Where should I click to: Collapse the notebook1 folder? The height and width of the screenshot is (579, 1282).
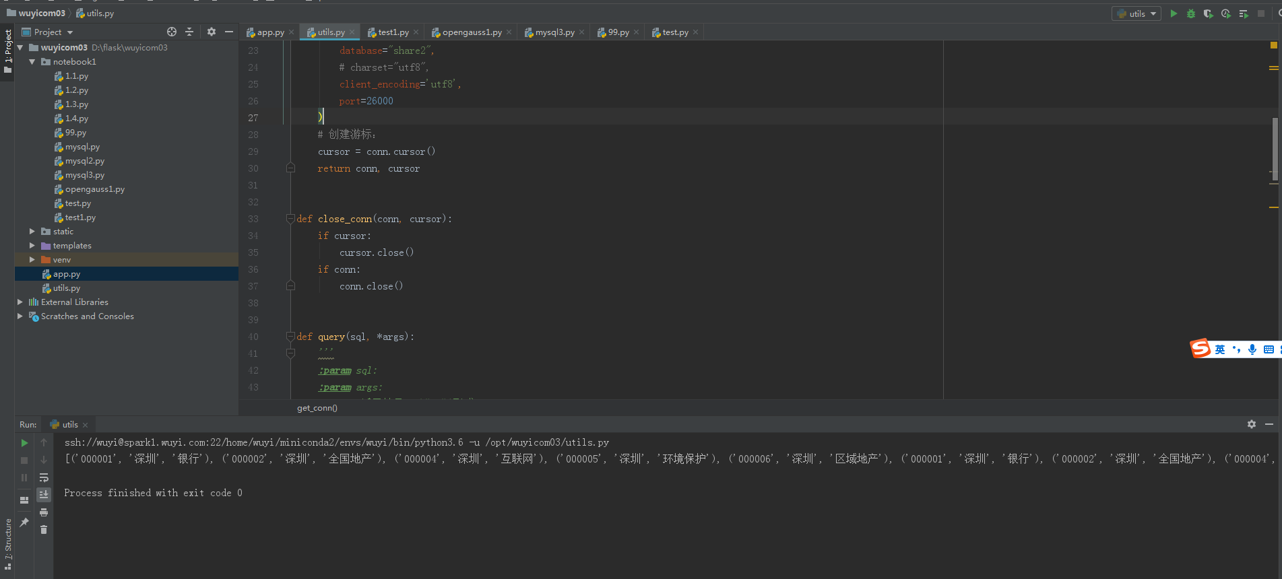tap(32, 62)
